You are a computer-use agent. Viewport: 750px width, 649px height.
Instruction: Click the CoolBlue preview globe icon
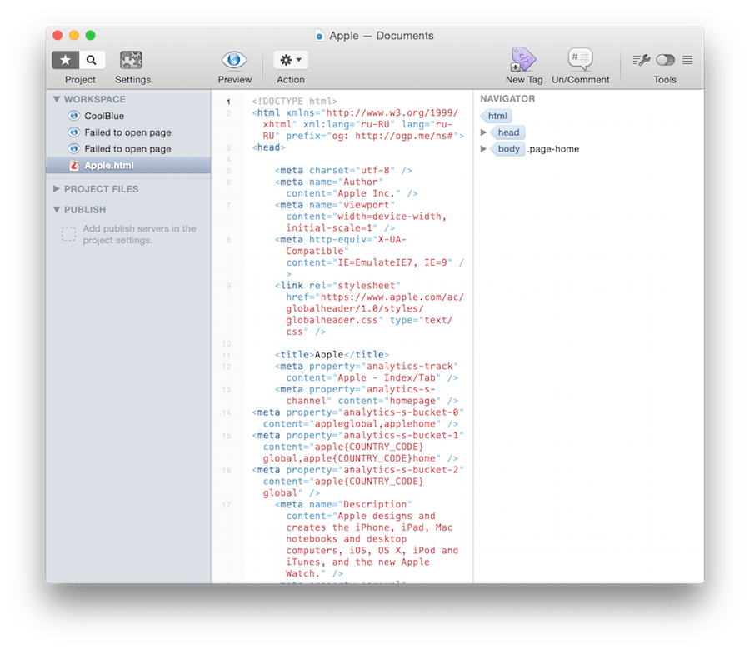pos(73,116)
